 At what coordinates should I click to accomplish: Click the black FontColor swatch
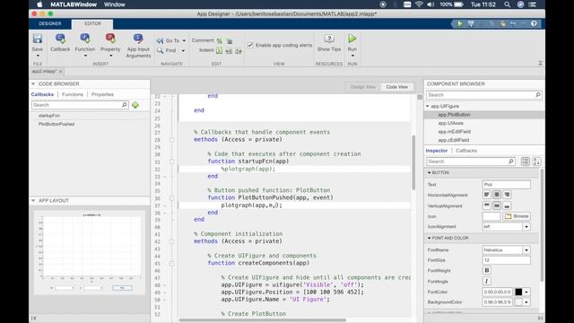[518, 292]
